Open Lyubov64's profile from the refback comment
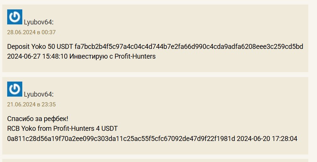The image size is (317, 162). coord(39,94)
